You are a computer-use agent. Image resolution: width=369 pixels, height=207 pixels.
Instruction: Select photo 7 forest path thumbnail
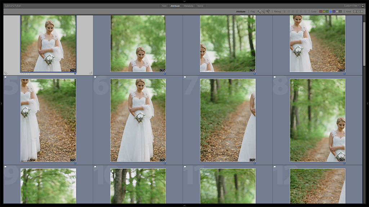click(228, 120)
